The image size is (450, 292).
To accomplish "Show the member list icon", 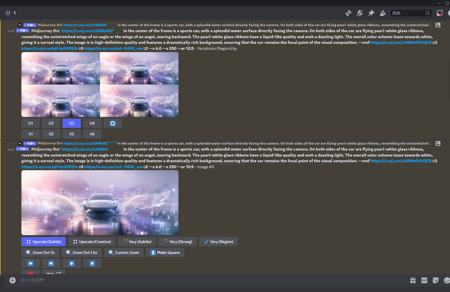I will [x=383, y=13].
